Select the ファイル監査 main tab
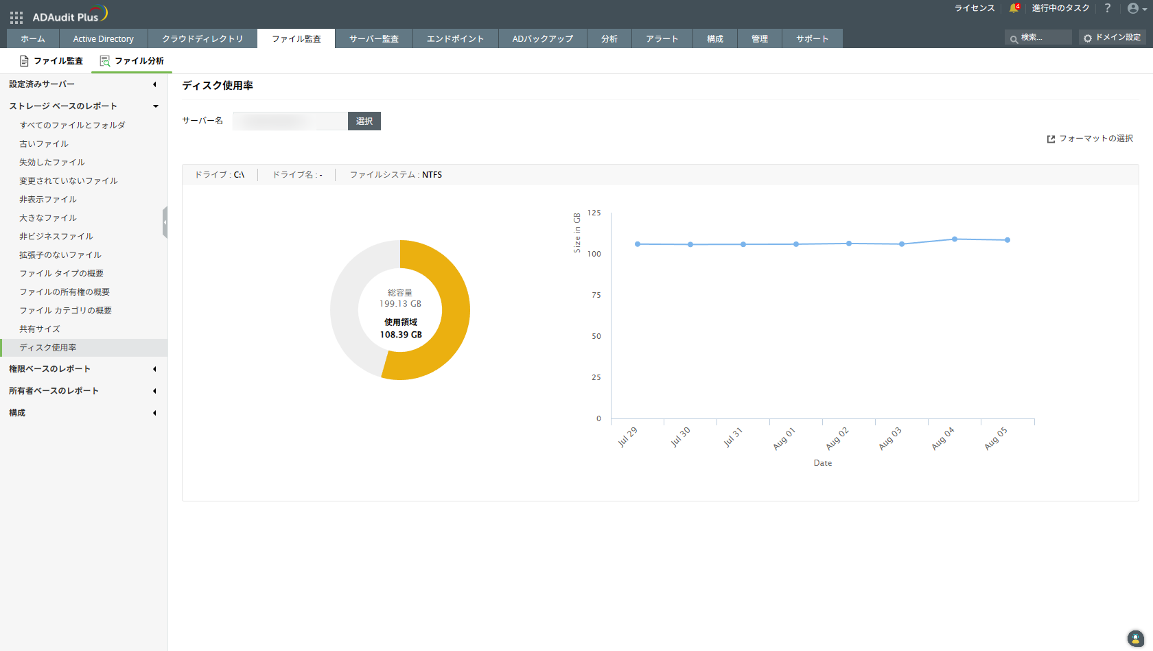 (296, 38)
